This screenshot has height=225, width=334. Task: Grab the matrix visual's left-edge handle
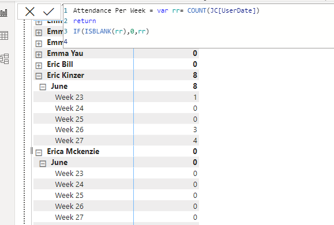tap(32, 151)
